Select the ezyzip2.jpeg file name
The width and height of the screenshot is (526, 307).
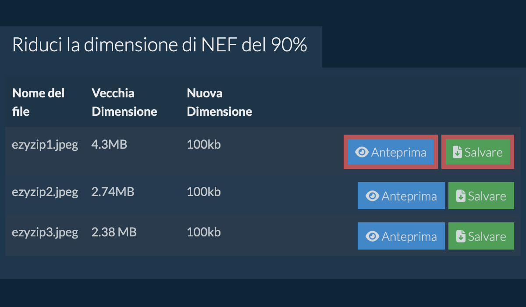pyautogui.click(x=45, y=192)
